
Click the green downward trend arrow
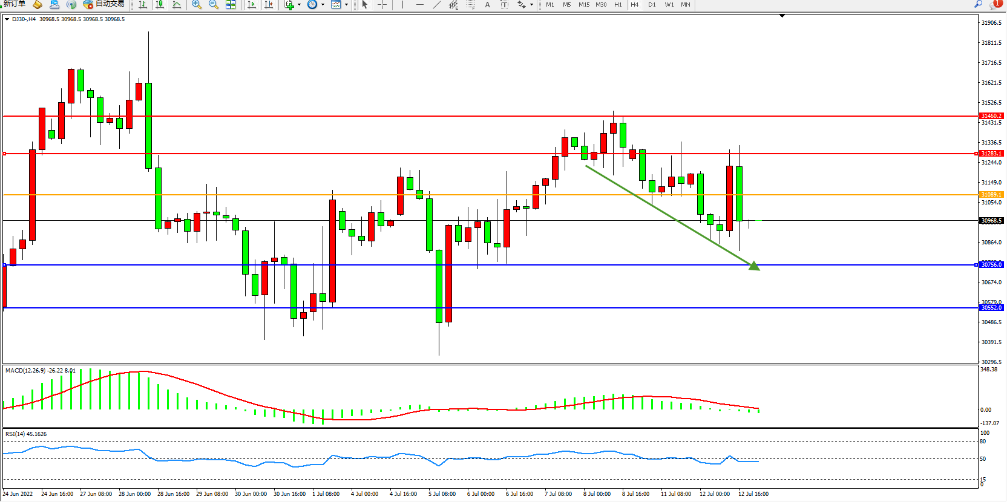click(672, 217)
